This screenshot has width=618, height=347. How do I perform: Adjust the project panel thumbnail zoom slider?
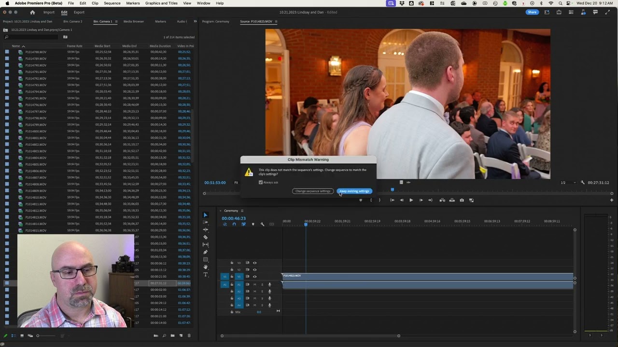(38, 335)
